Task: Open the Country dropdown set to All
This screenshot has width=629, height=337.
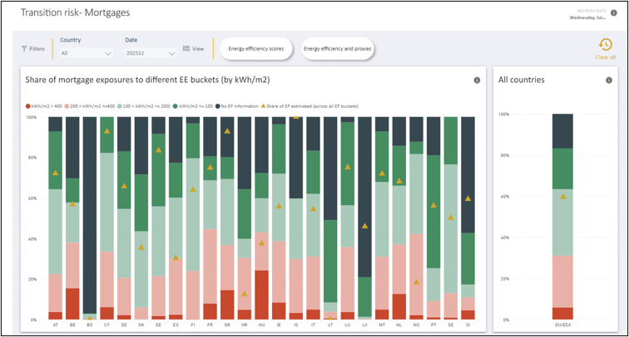Action: click(x=86, y=53)
